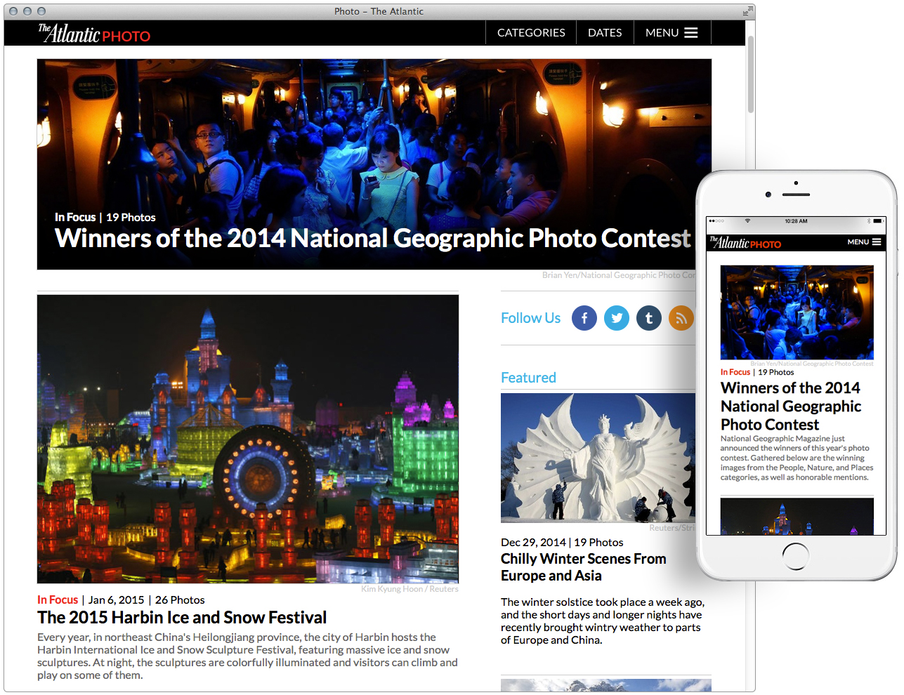The width and height of the screenshot is (904, 695).
Task: Open the Facebook follow icon
Action: click(x=584, y=318)
